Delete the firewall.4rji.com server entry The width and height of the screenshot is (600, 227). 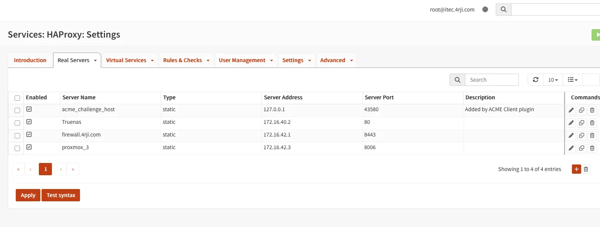pos(592,136)
